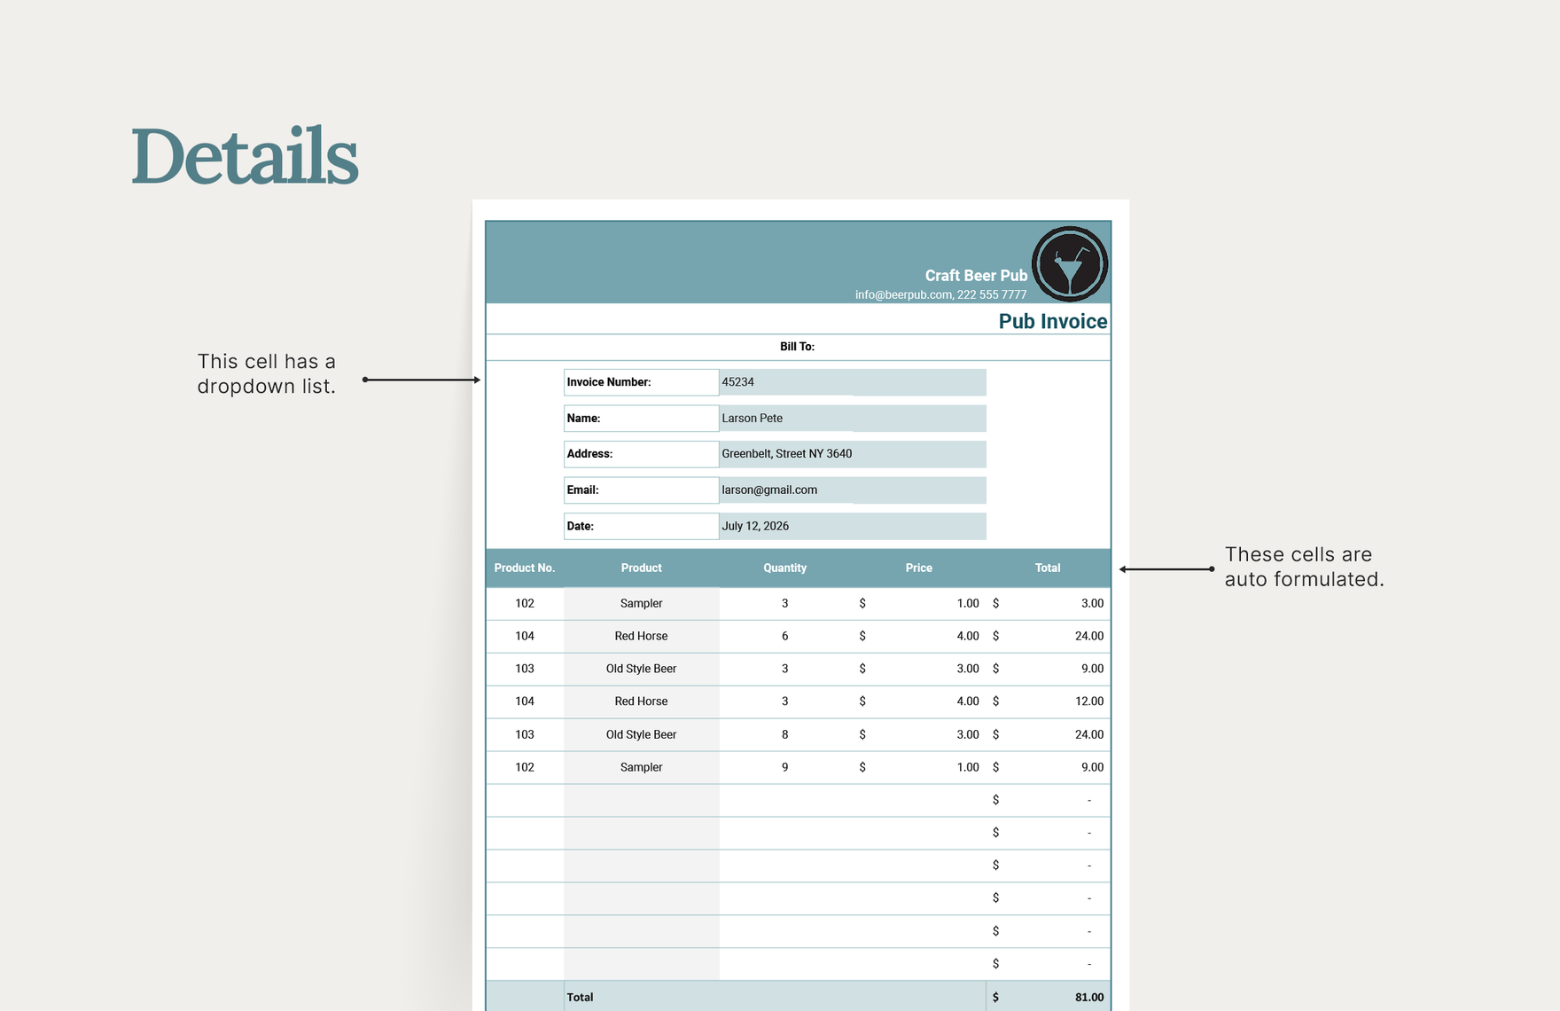Click the 'Address:' label cell
This screenshot has width=1560, height=1011.
(641, 454)
